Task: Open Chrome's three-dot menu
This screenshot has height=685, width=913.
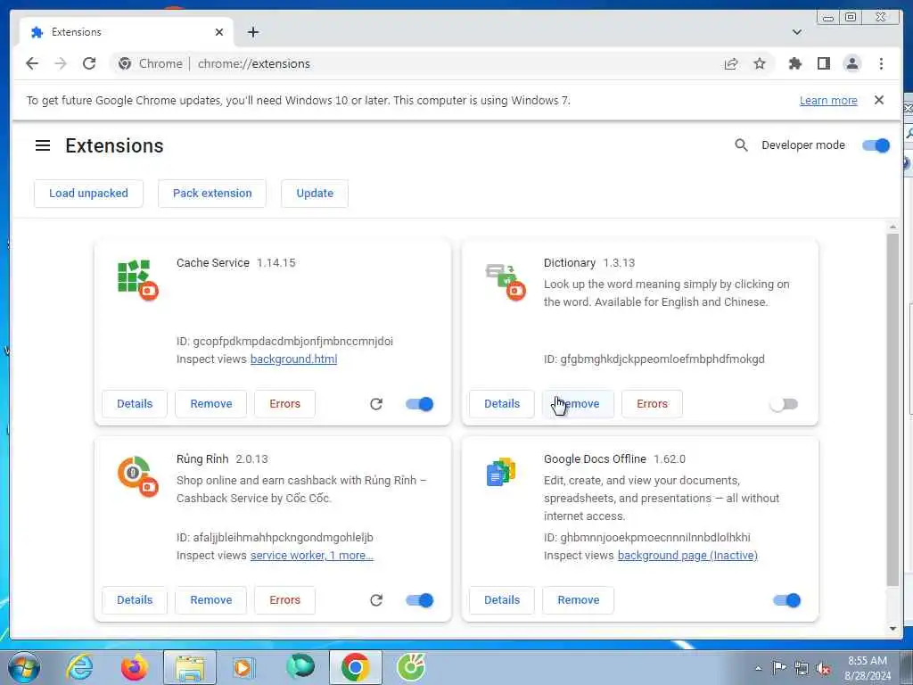Action: click(881, 63)
